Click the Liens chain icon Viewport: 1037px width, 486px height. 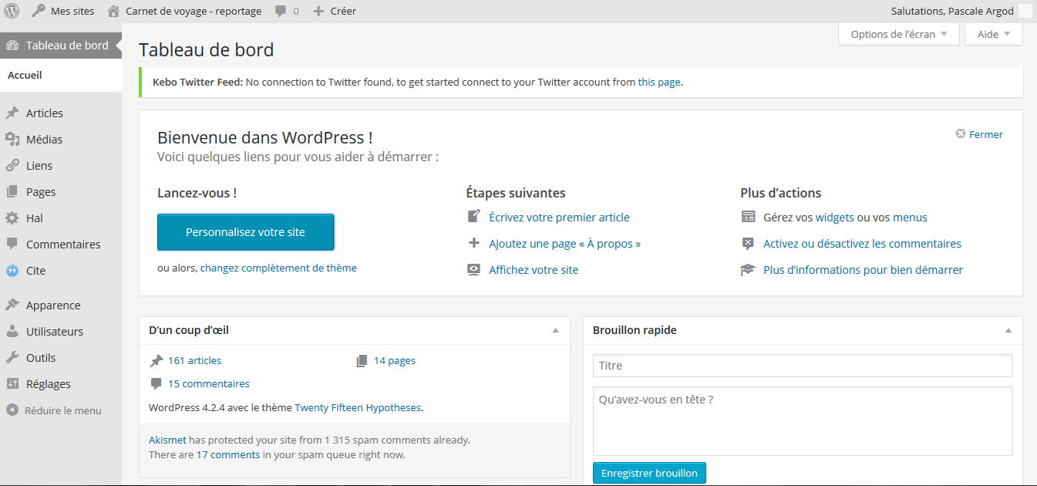pos(12,166)
